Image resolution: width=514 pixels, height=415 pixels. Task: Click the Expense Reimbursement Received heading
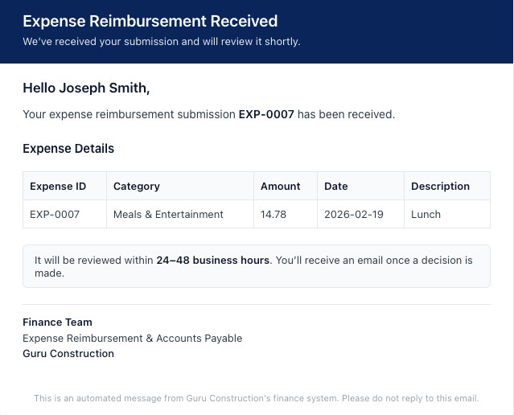pos(150,21)
